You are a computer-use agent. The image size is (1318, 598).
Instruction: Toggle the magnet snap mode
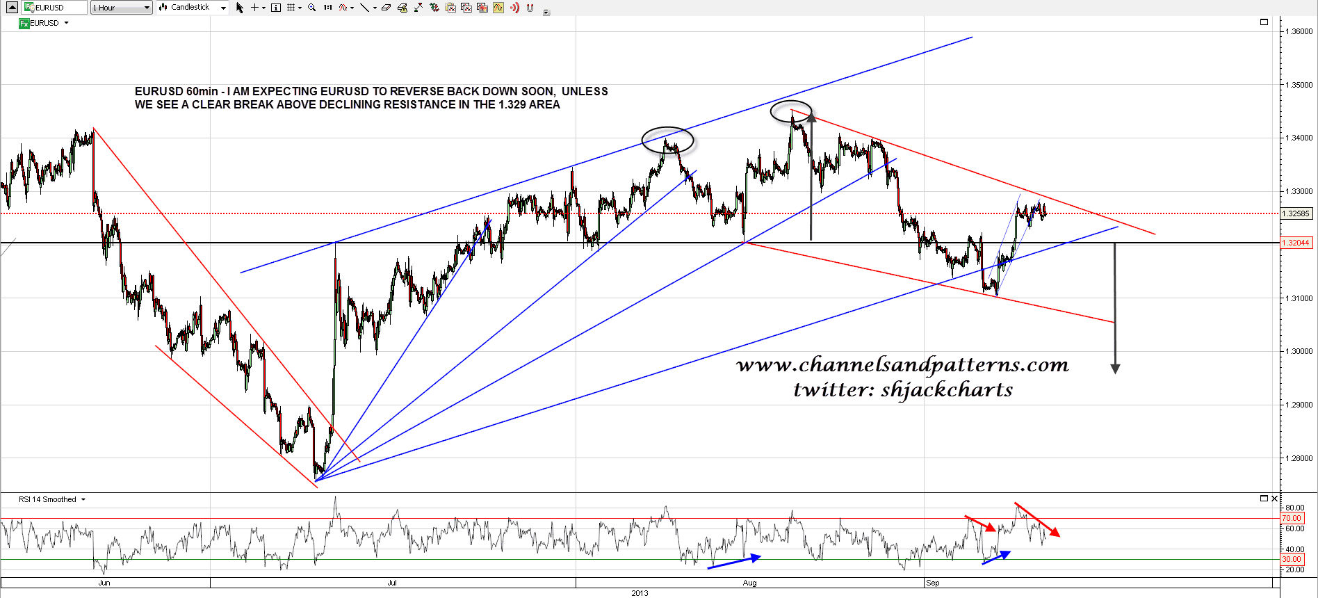pos(530,8)
